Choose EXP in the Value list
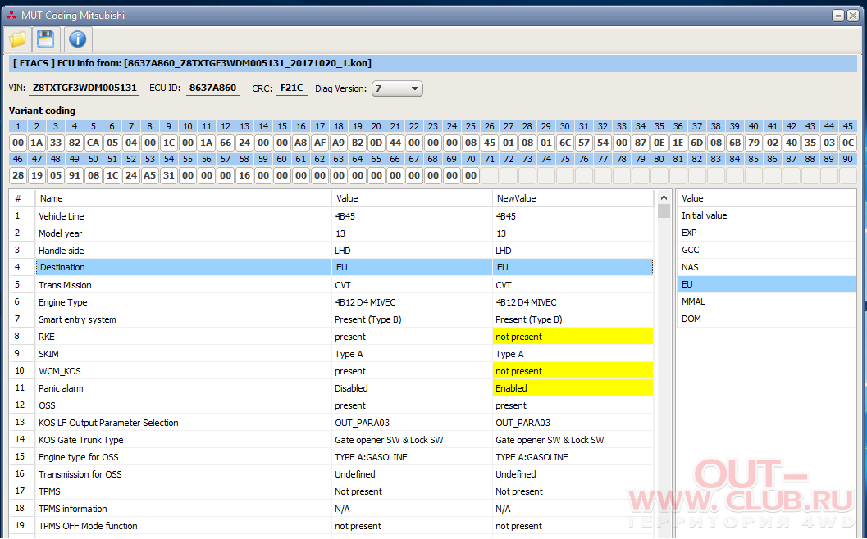The width and height of the screenshot is (867, 539). [766, 233]
